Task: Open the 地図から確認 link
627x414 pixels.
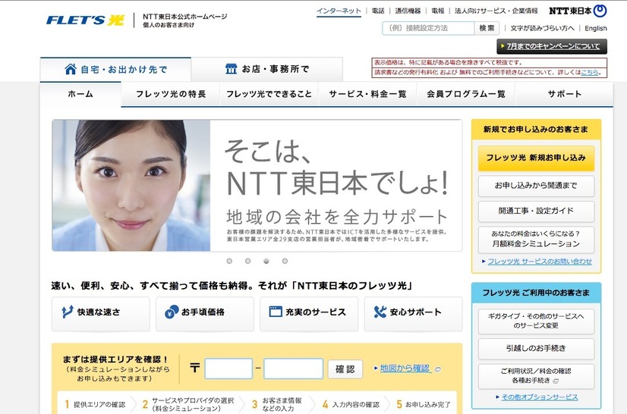Action: tap(405, 369)
